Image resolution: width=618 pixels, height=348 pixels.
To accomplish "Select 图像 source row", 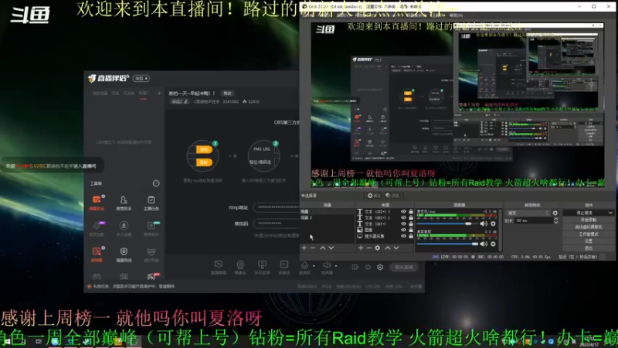I will coord(385,230).
